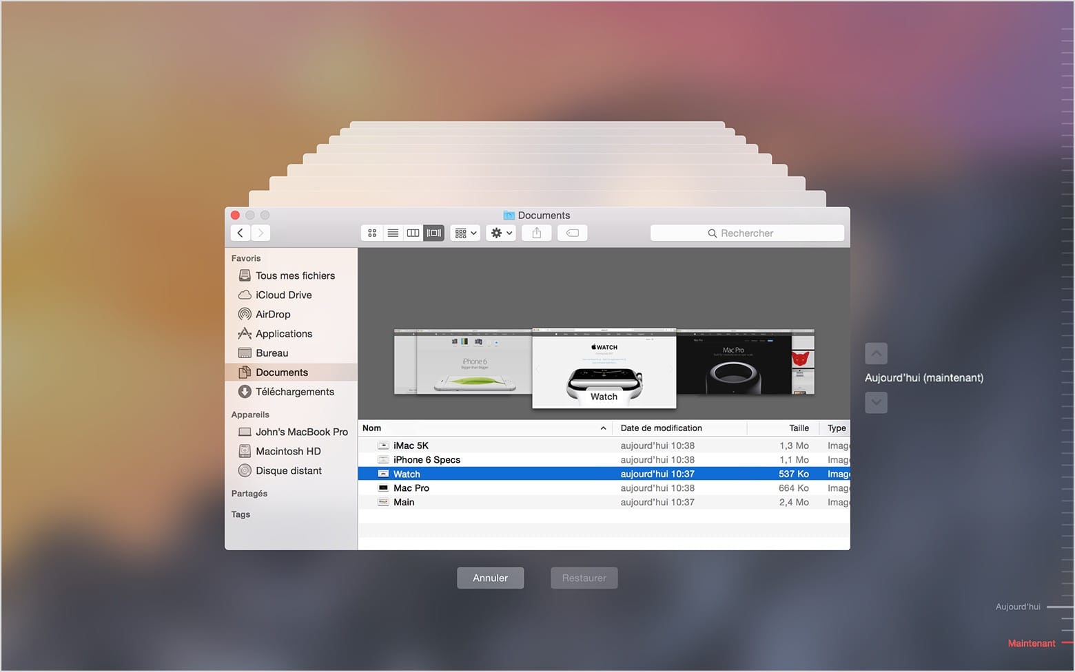Select the Main file row
Viewport: 1075px width, 672px height.
click(x=604, y=502)
